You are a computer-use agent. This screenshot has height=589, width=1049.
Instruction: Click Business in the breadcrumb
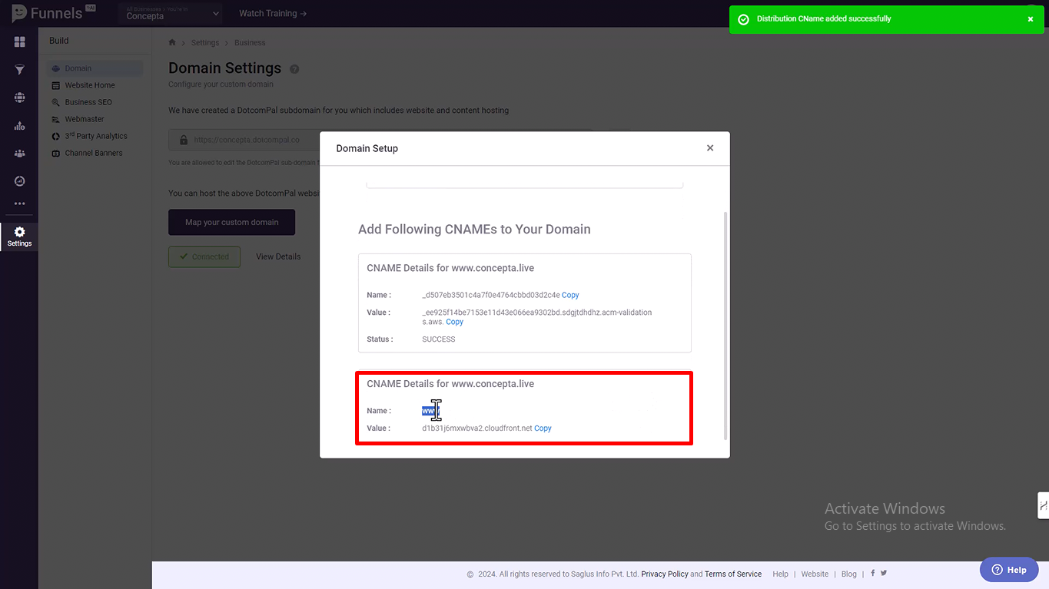pos(250,43)
